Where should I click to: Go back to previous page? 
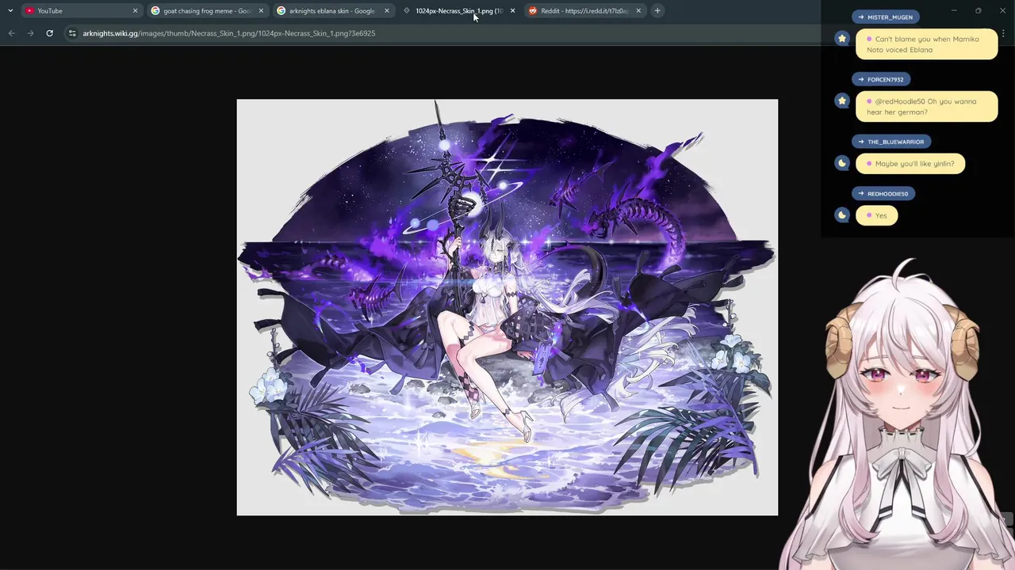tap(11, 33)
